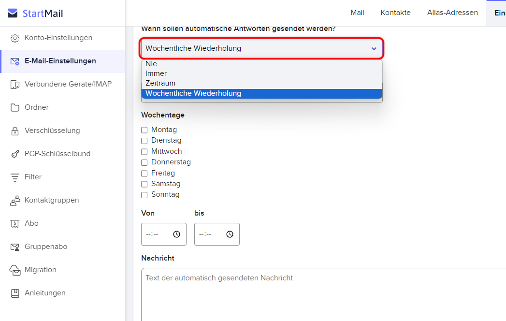Click the Anleitungen book icon
This screenshot has height=321, width=506.
15,293
